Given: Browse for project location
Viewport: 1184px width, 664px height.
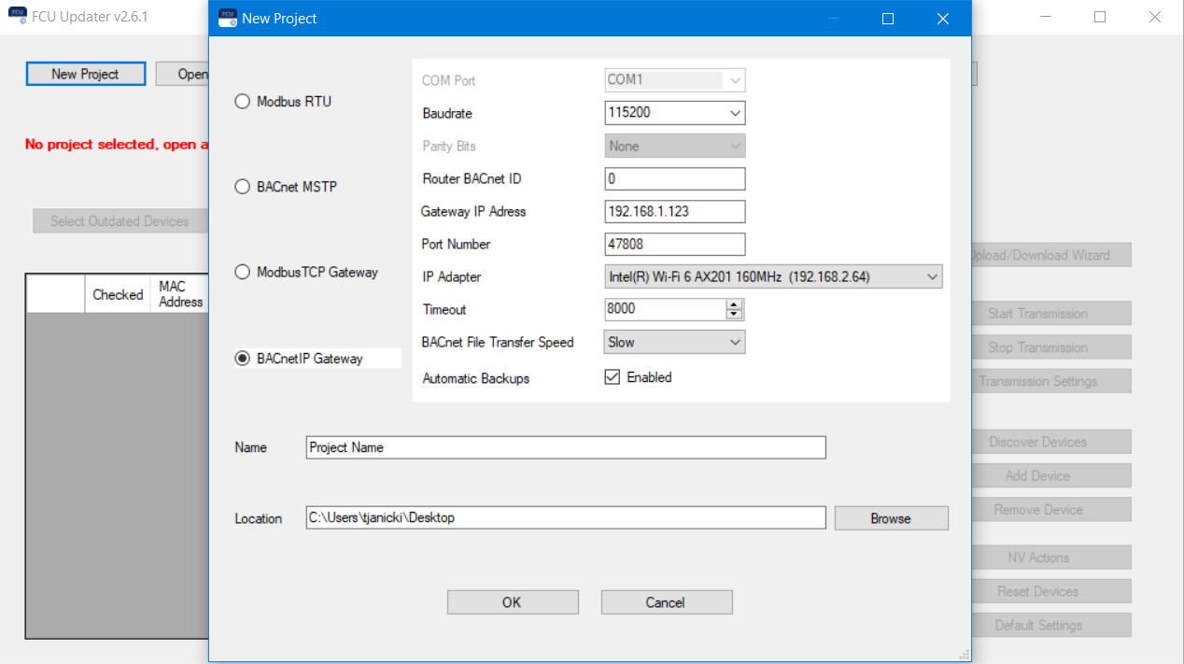Looking at the screenshot, I should [x=890, y=518].
